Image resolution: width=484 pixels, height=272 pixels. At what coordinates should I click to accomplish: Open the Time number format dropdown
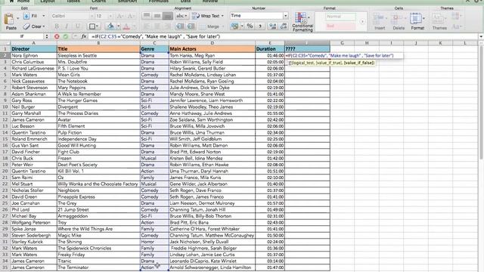pyautogui.click(x=286, y=15)
